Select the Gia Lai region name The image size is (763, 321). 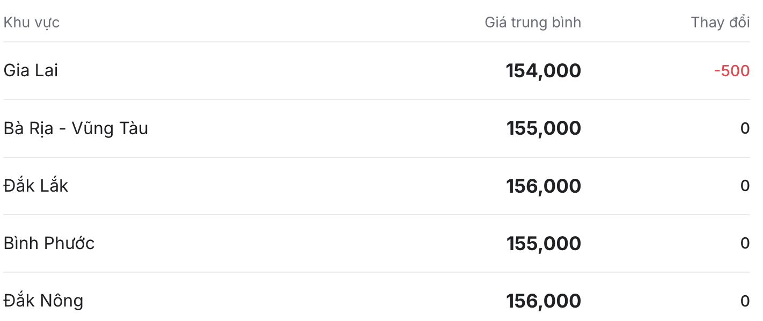click(31, 70)
